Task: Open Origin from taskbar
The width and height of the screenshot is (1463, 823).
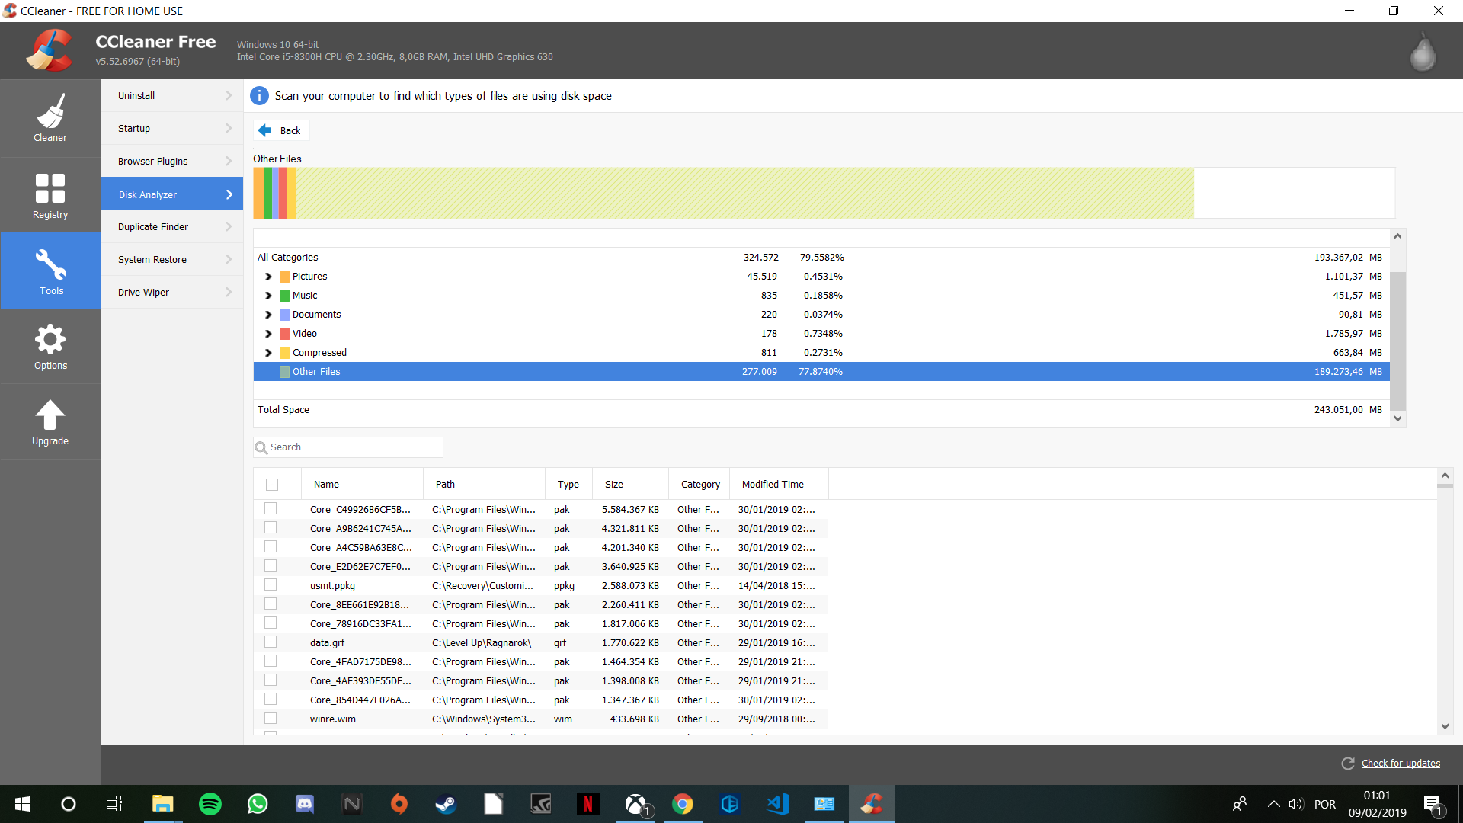Action: 399,804
